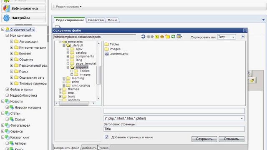Select the bottom Сохранить файл tab
This screenshot has width=267, height=150.
coord(67,147)
